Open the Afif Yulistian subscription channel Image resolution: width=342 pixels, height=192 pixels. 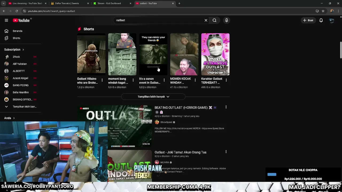tap(20, 64)
